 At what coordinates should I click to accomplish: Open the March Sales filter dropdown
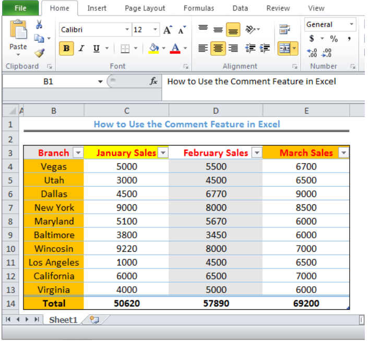(343, 153)
